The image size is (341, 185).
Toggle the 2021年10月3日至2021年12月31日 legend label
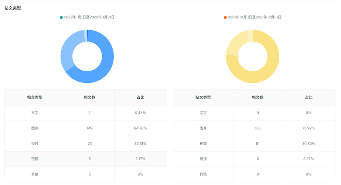tap(254, 18)
